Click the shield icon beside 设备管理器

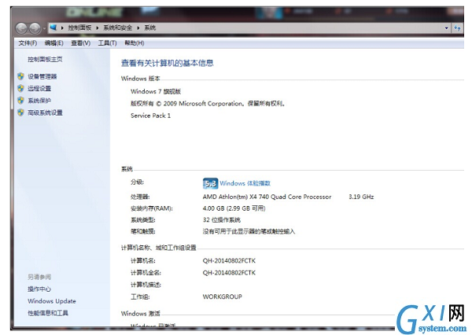click(20, 76)
